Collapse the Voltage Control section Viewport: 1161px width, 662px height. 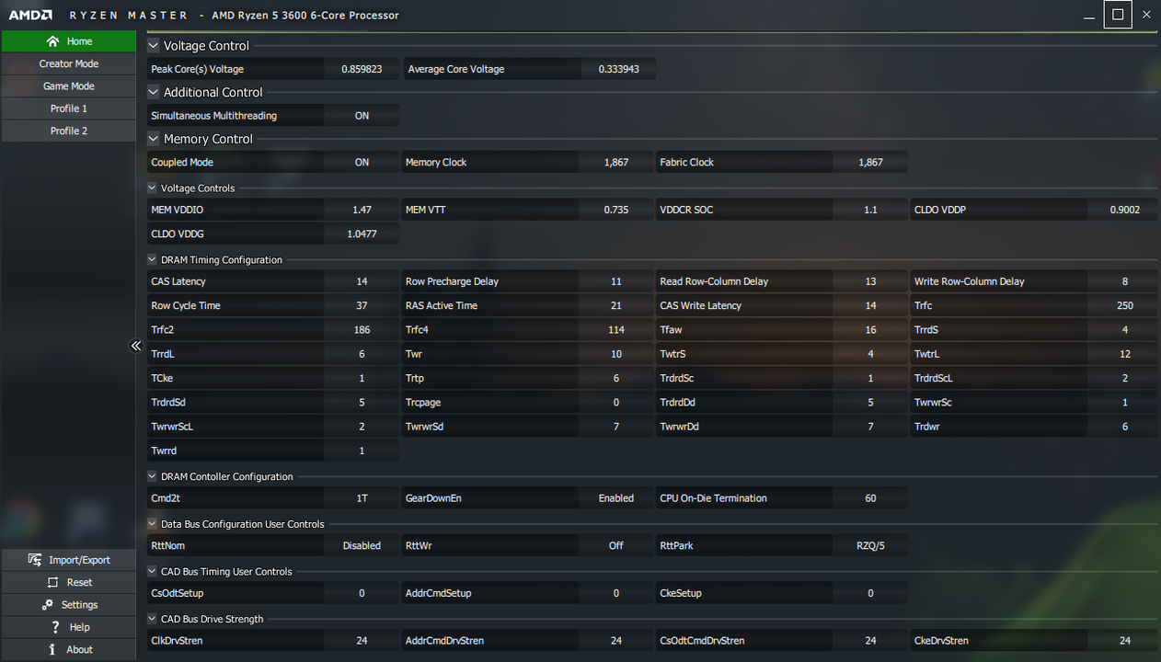(154, 45)
